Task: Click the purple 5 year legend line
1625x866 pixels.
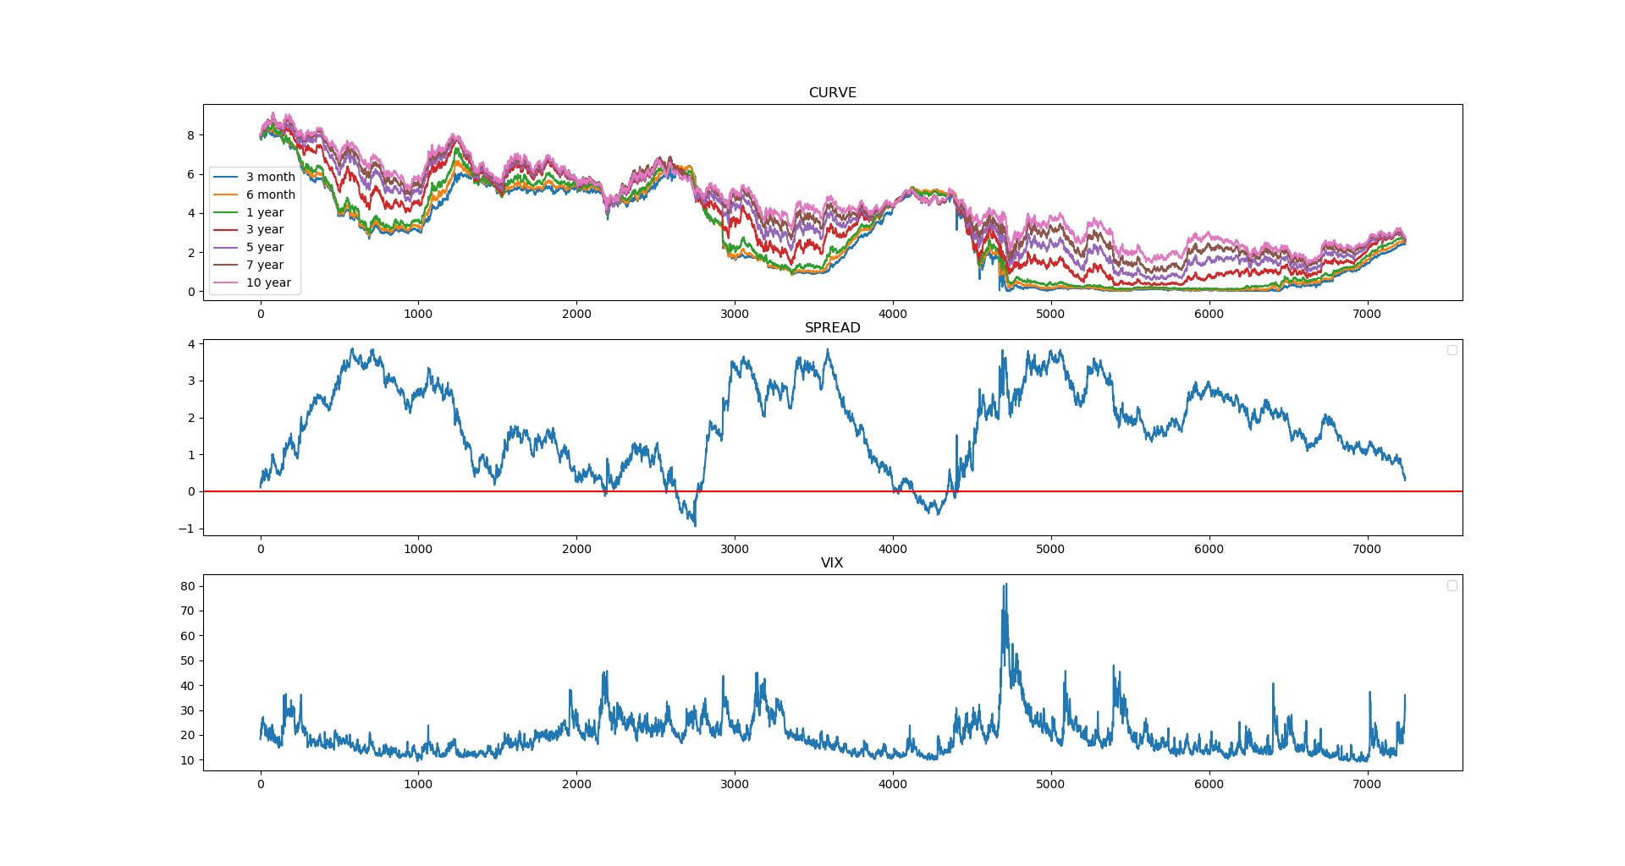Action: (225, 247)
